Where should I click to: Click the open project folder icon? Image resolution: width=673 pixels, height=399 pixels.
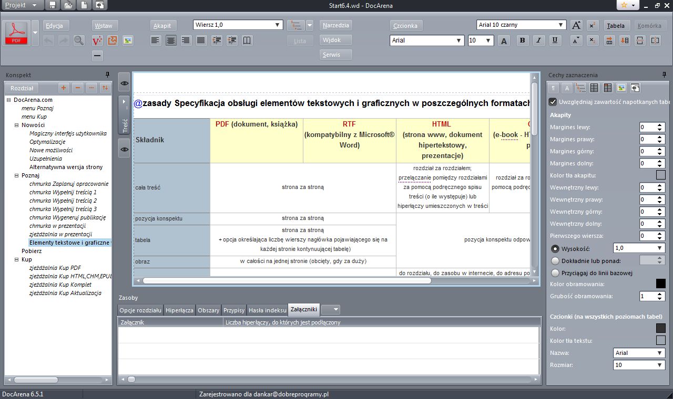coord(68,5)
